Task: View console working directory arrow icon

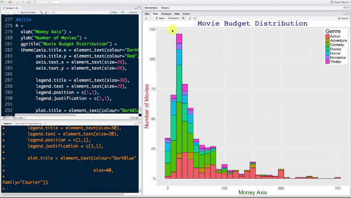Action: click(45, 123)
